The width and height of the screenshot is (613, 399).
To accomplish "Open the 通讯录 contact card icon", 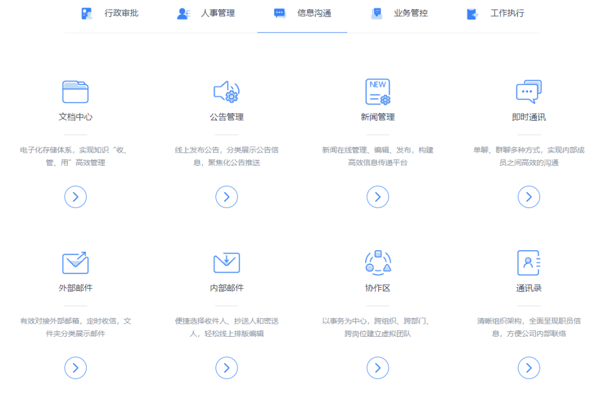I will (x=529, y=262).
